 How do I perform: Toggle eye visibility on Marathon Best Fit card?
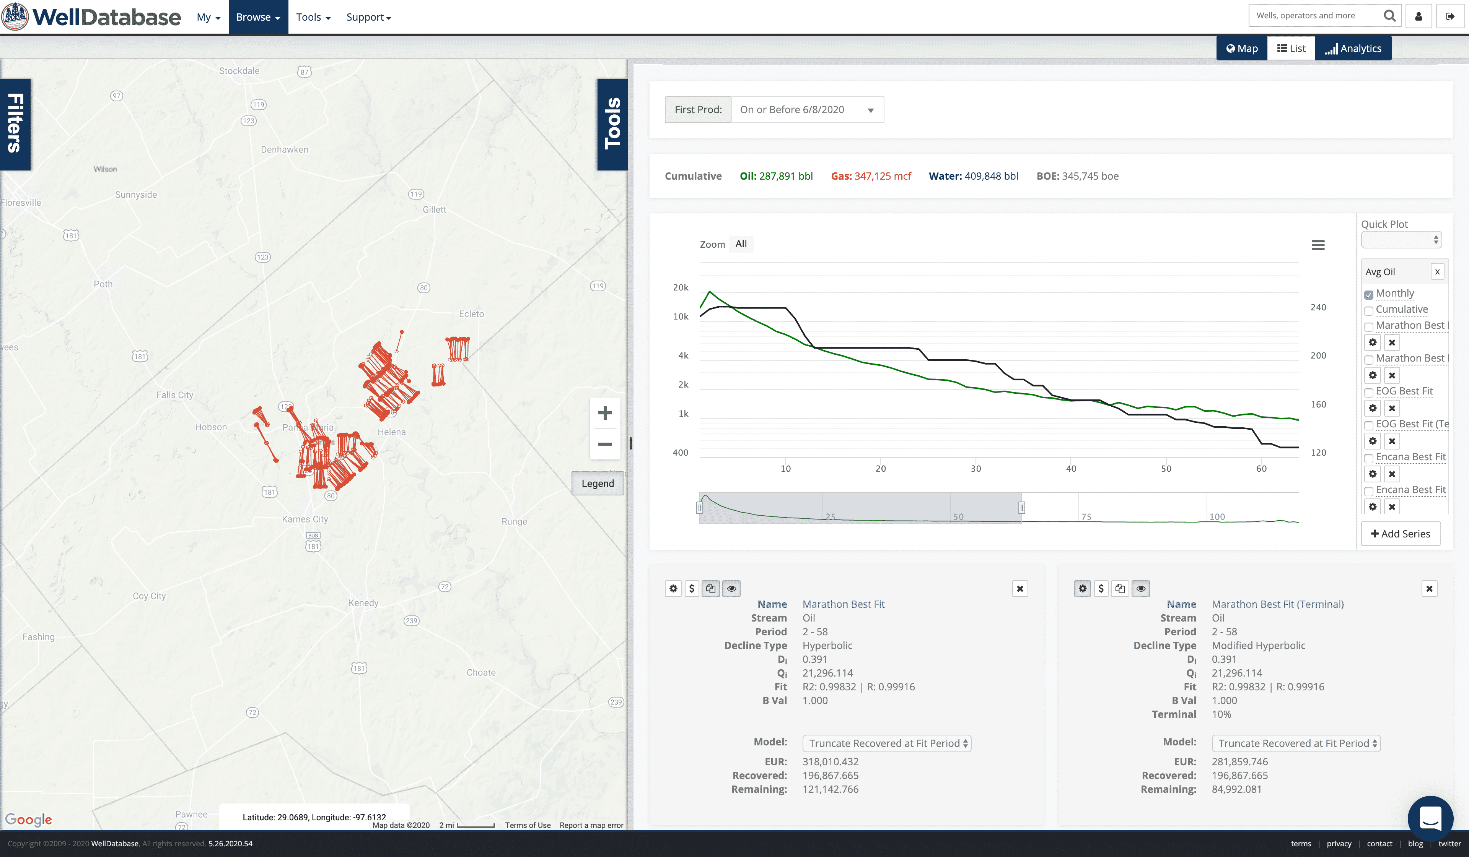[x=731, y=588]
